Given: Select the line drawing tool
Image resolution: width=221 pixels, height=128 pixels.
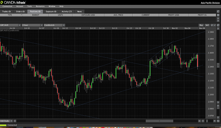Looking at the screenshot, I should click(x=215, y=25).
